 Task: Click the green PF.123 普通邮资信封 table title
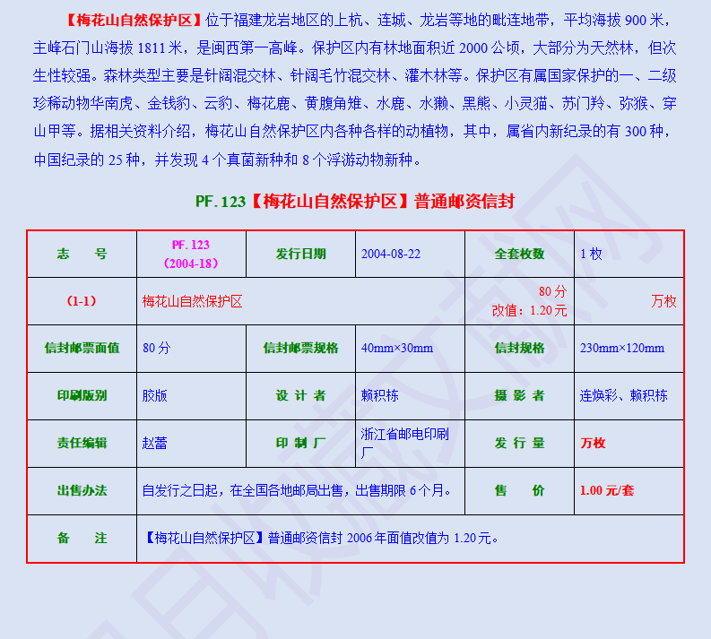354,201
